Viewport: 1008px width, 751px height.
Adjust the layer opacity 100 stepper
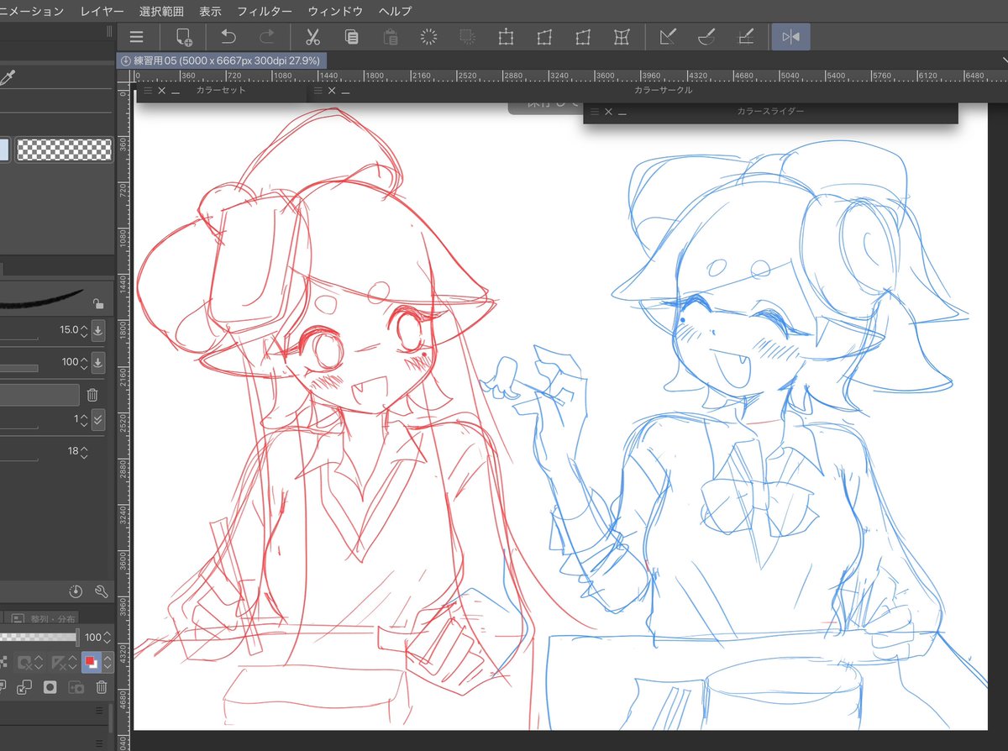point(108,638)
